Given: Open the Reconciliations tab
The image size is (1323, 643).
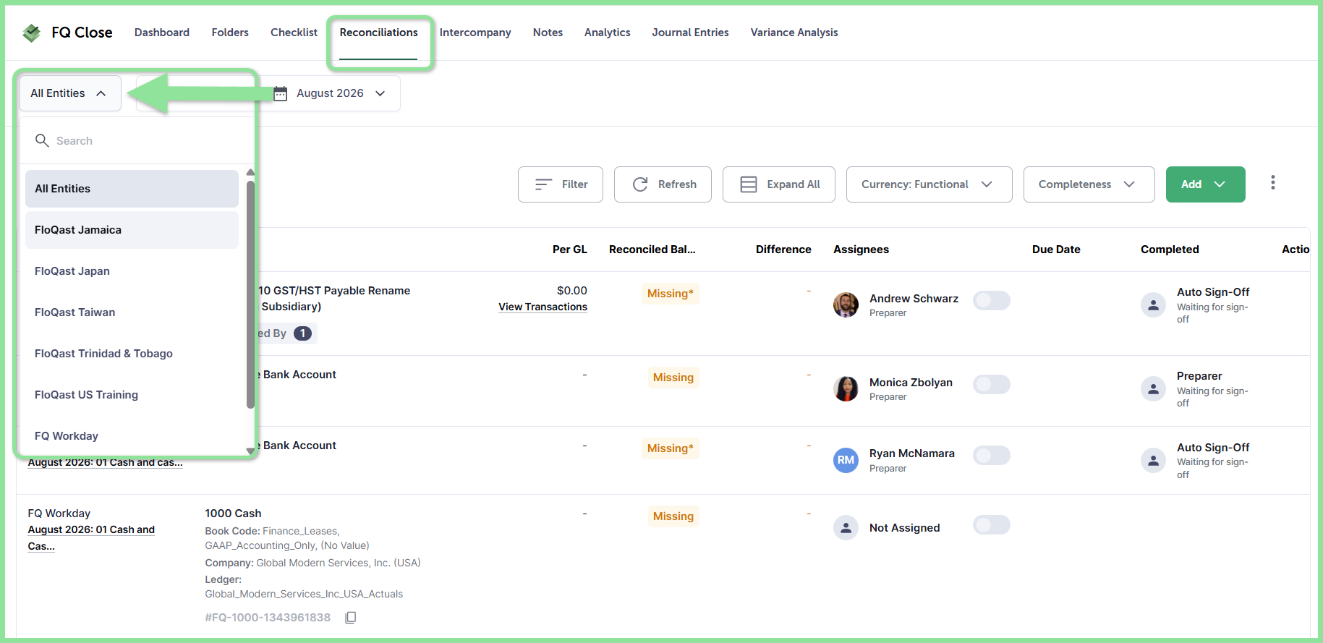Looking at the screenshot, I should (x=378, y=33).
